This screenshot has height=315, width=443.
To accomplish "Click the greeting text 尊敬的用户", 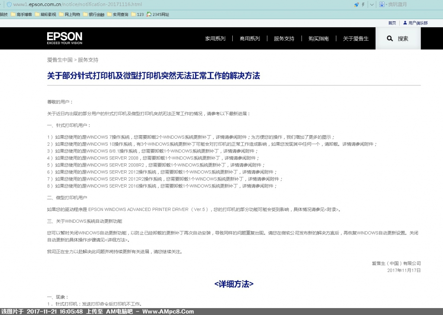I will point(60,102).
